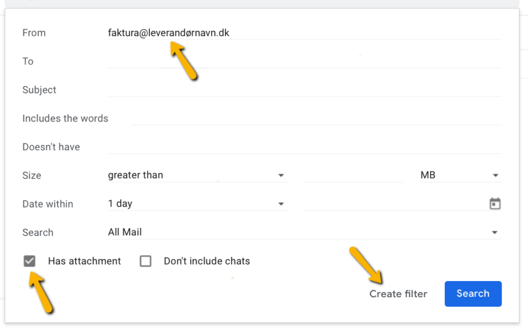Screen dimensions: 528x331
Task: Select the 'greater than' size operator text
Action: click(135, 175)
